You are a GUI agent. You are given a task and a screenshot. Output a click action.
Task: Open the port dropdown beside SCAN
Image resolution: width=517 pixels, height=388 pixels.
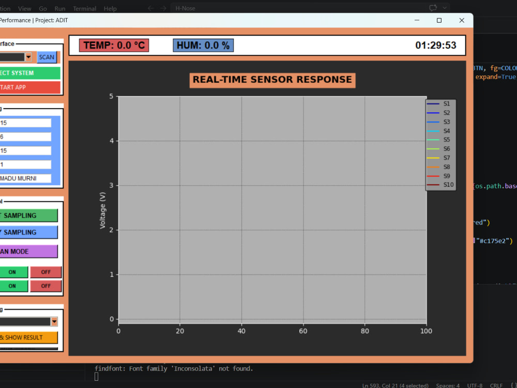pyautogui.click(x=28, y=57)
